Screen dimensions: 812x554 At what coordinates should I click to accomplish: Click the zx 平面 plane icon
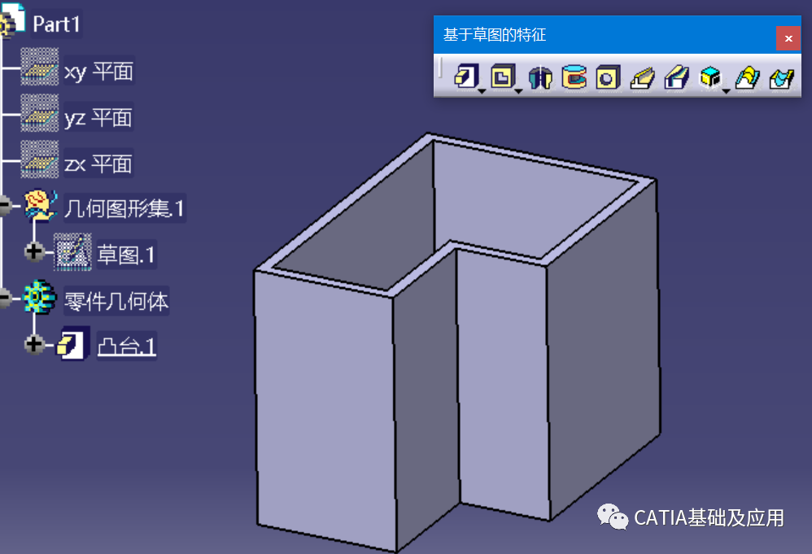coord(39,159)
